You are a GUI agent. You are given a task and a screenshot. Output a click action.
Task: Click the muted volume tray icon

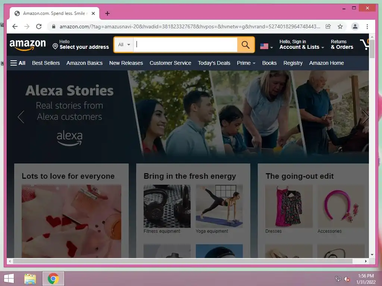point(347,279)
